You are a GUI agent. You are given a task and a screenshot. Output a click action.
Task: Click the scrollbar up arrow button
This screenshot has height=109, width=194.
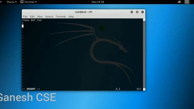144,20
